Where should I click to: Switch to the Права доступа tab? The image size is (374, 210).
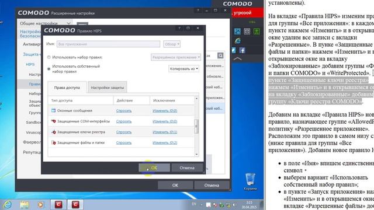coord(67,87)
